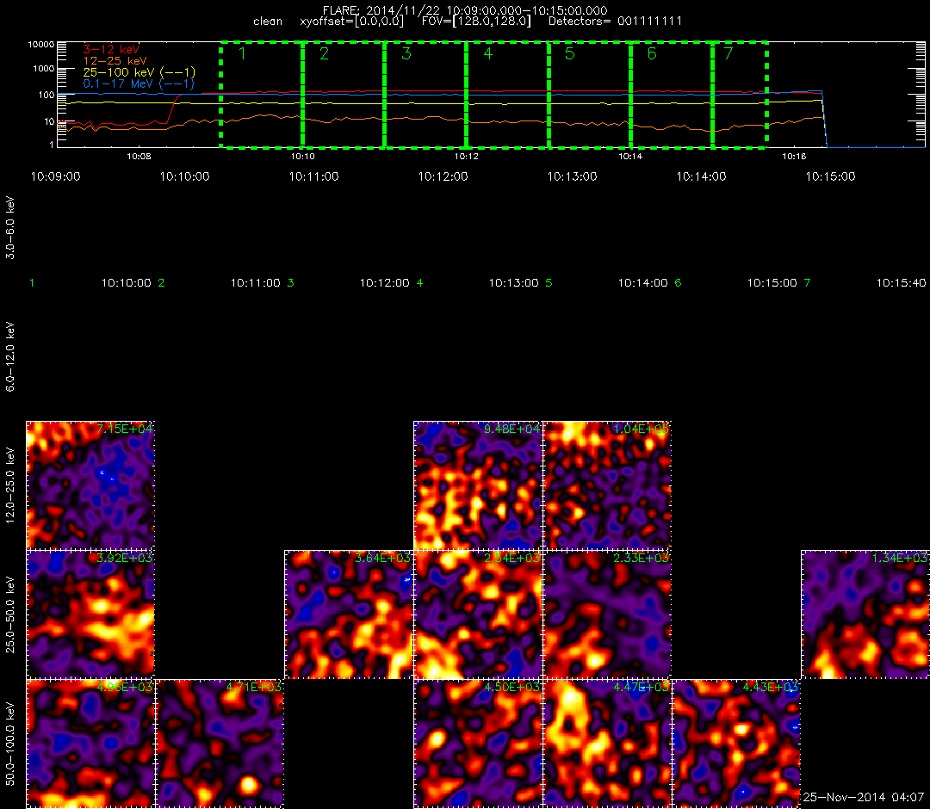Open the 12-25 keV image labeled 7.15E+04
This screenshot has width=930, height=809.
90,485
